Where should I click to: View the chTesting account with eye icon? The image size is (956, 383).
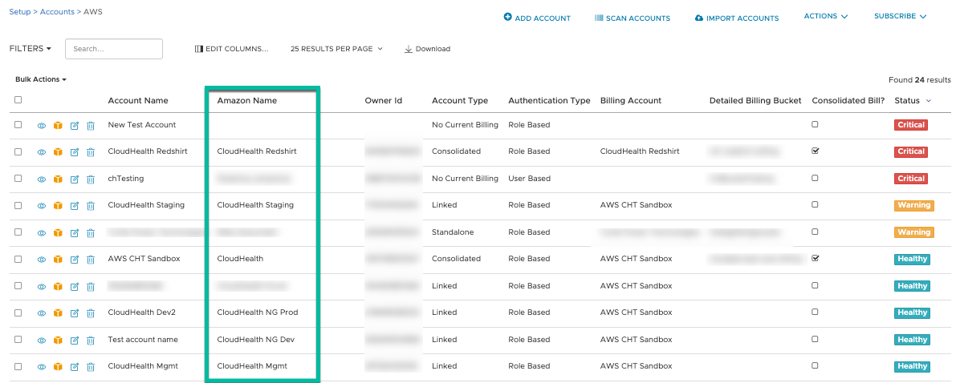[x=42, y=179]
